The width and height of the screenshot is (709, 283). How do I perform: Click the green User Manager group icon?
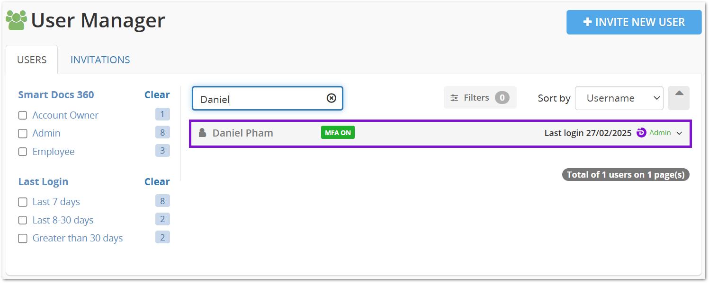pos(17,20)
